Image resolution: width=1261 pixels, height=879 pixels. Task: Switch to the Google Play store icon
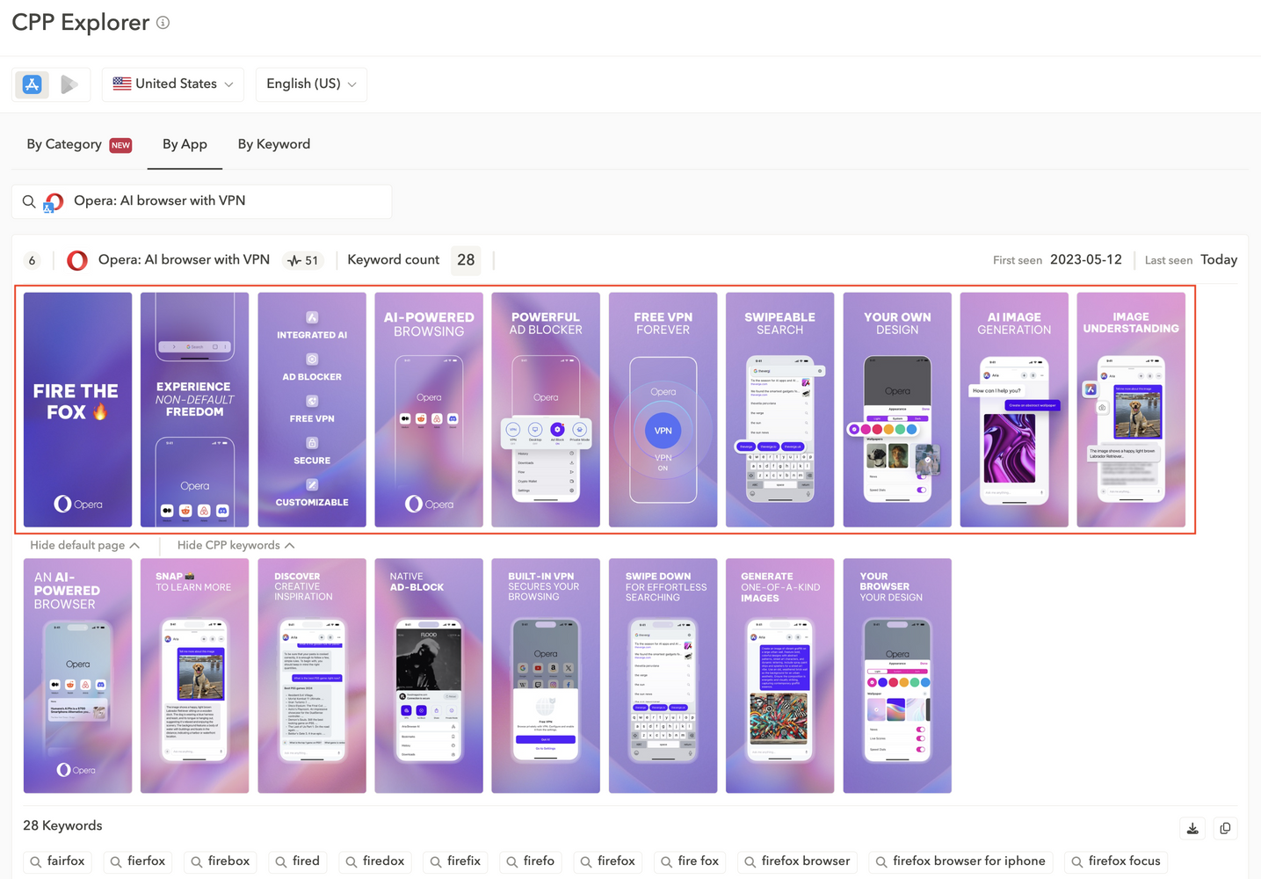point(69,84)
